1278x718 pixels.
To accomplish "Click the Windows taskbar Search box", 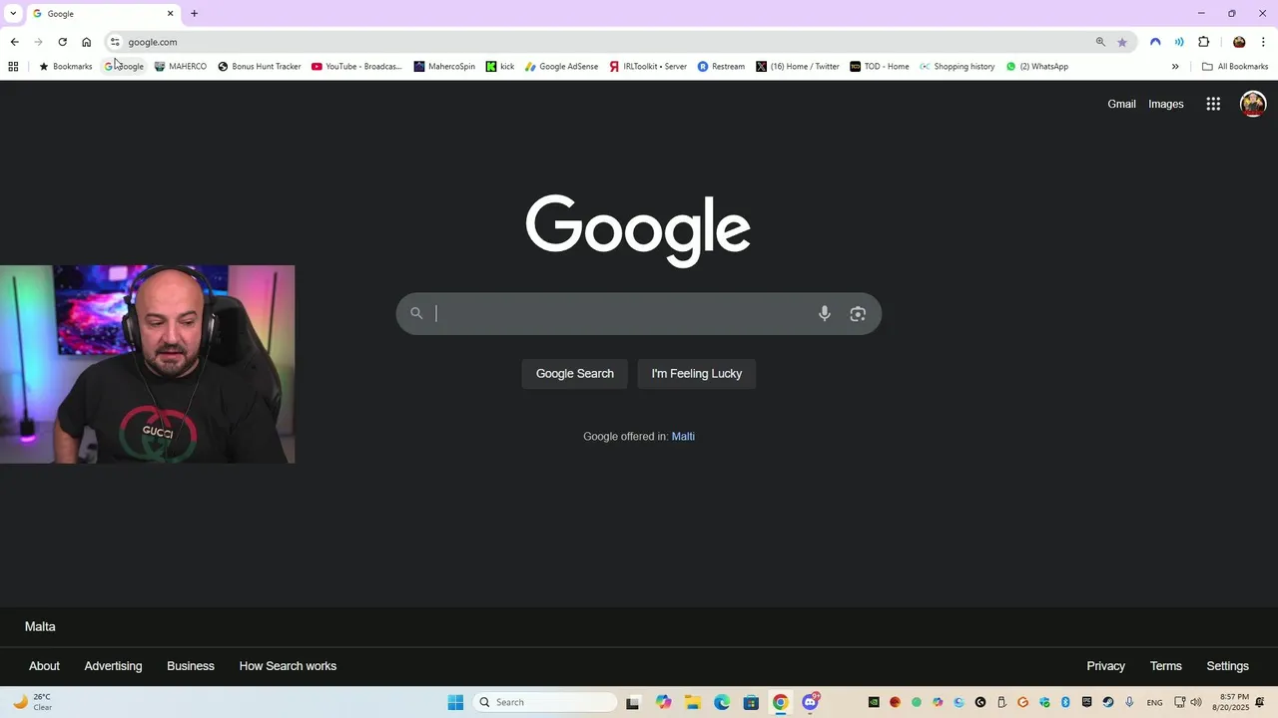I will [x=545, y=702].
